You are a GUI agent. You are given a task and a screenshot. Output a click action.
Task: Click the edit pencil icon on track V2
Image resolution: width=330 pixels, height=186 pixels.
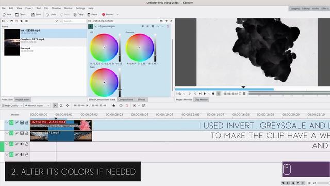coord(17,122)
